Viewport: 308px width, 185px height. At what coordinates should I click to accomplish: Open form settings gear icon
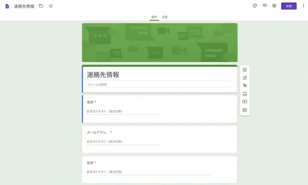point(274,6)
